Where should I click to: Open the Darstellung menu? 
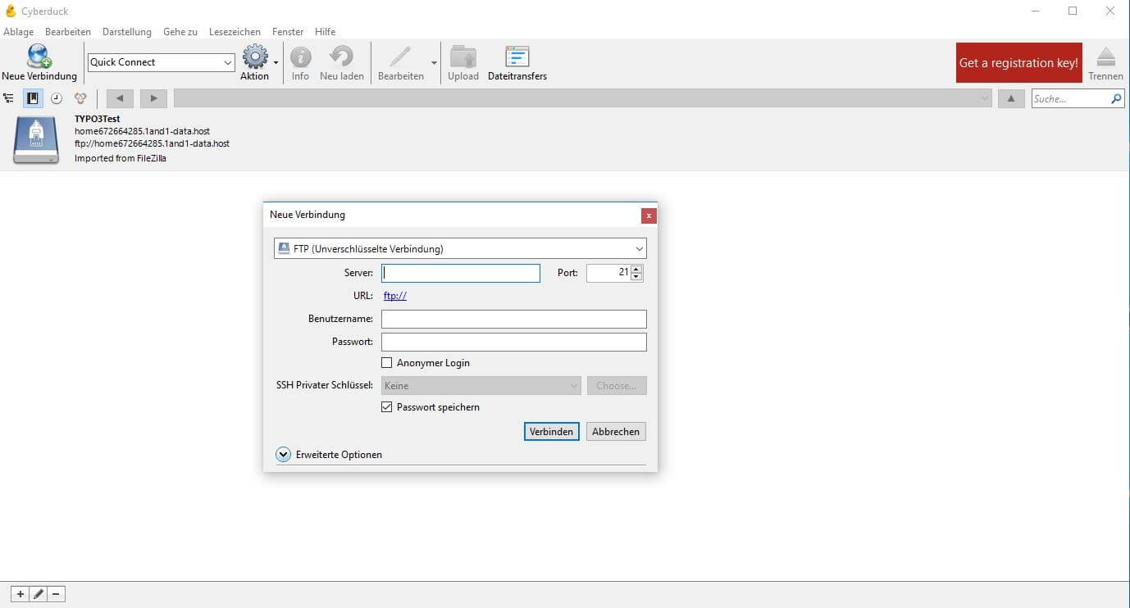pyautogui.click(x=127, y=32)
